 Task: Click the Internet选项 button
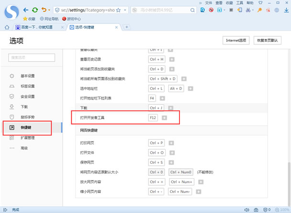tap(236, 41)
